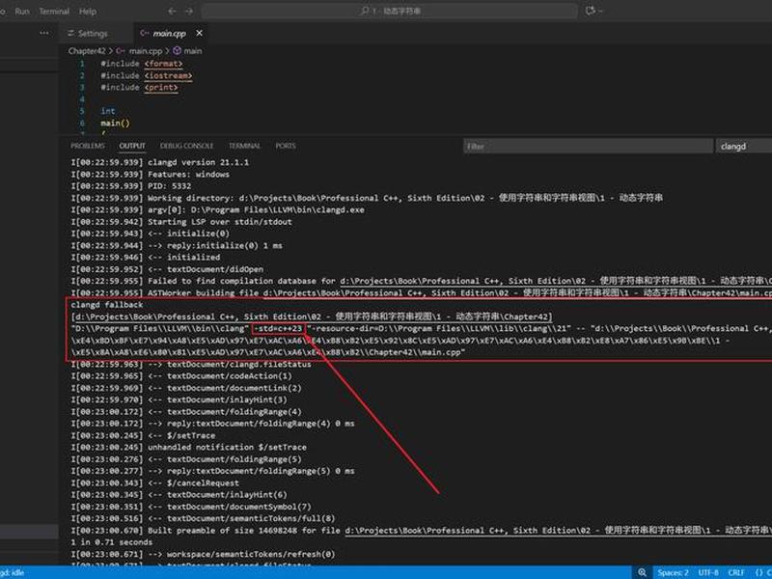Image resolution: width=772 pixels, height=579 pixels.
Task: Close the main.cpp tab
Action: 199,33
